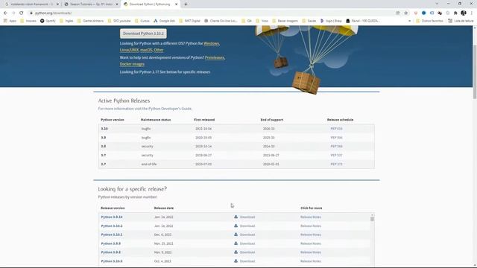Select the end-of-life status cell
The height and width of the screenshot is (268, 477).
click(149, 164)
